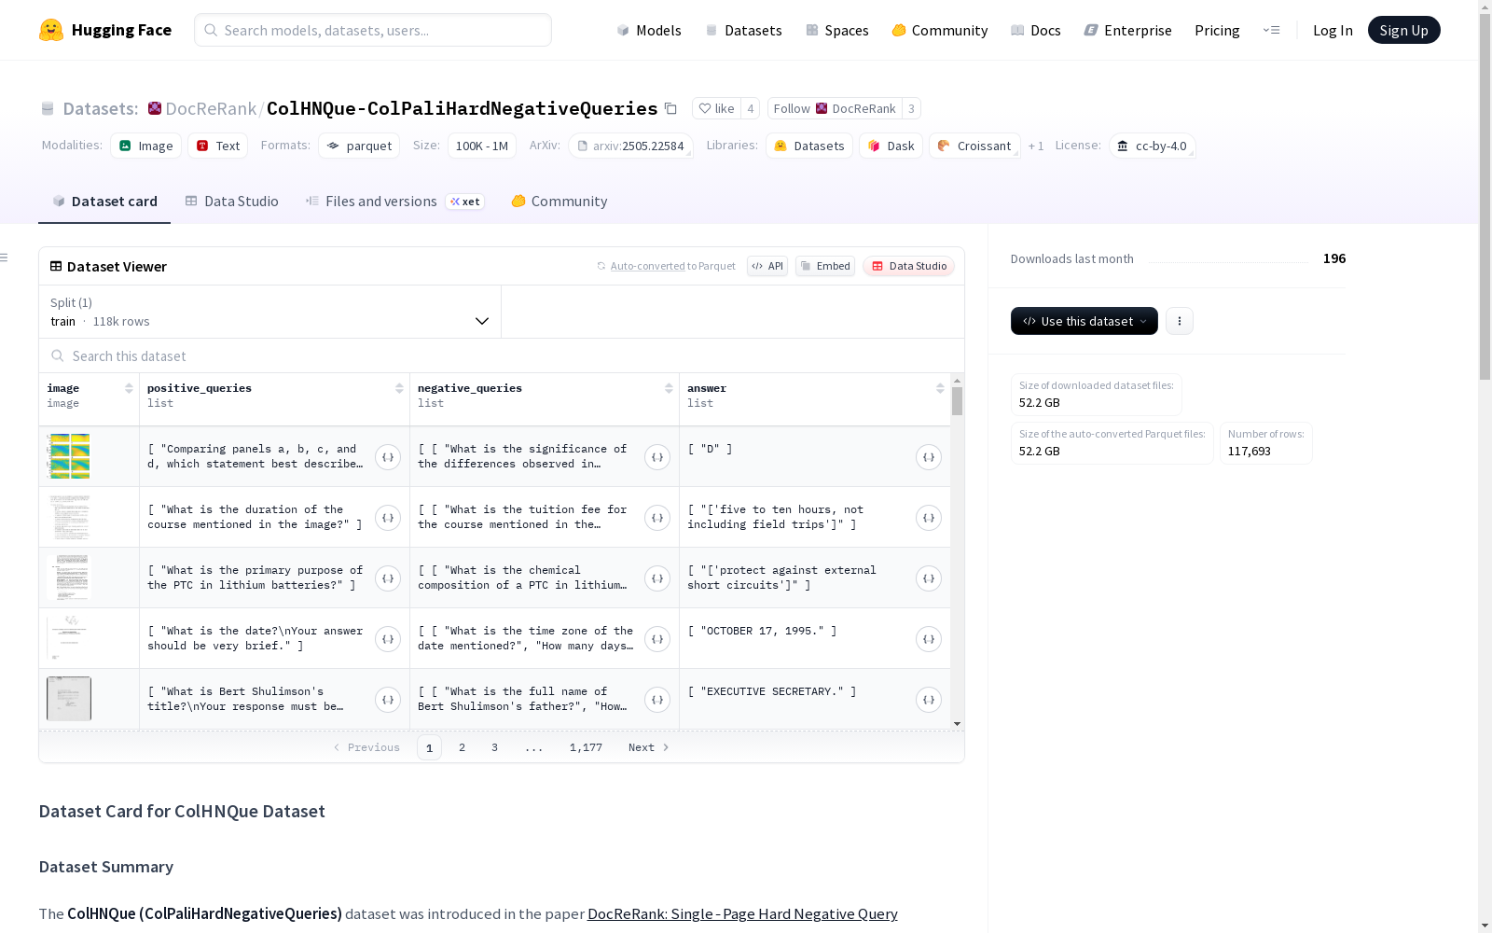Click the Embed button
This screenshot has width=1492, height=933.
[x=825, y=266]
